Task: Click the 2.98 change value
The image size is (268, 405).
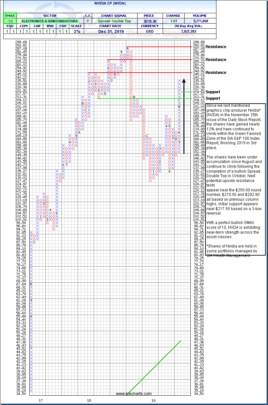Action: (x=173, y=21)
